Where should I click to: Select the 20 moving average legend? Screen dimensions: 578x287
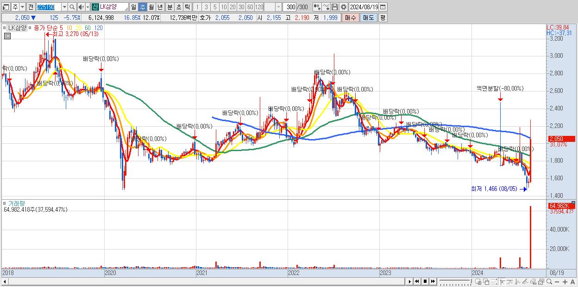click(78, 28)
